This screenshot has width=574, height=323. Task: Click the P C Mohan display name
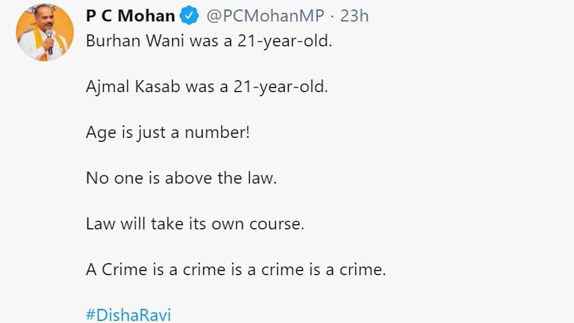coord(130,16)
